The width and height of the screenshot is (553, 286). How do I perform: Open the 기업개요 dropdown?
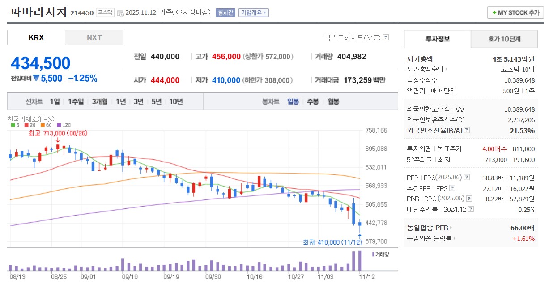coord(253,12)
